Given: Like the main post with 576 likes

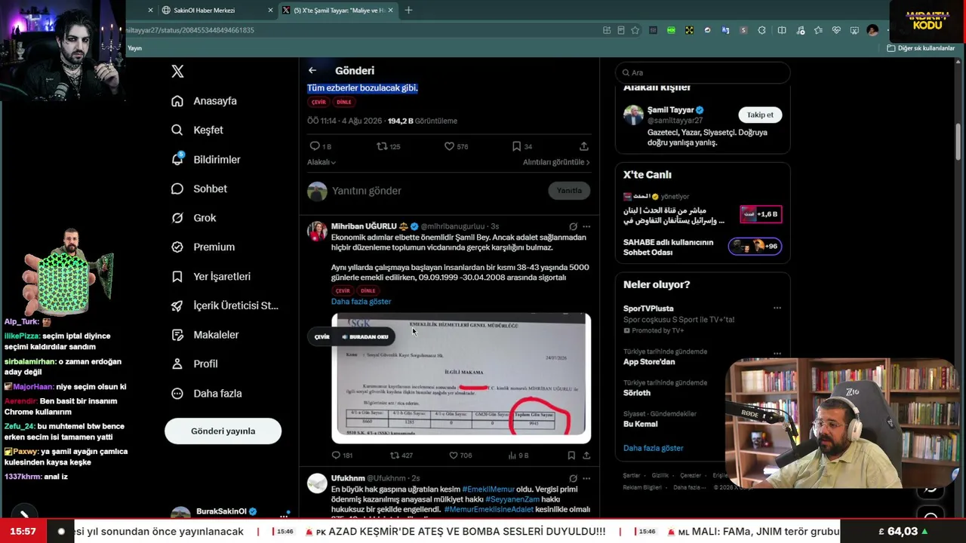Looking at the screenshot, I should (456, 146).
